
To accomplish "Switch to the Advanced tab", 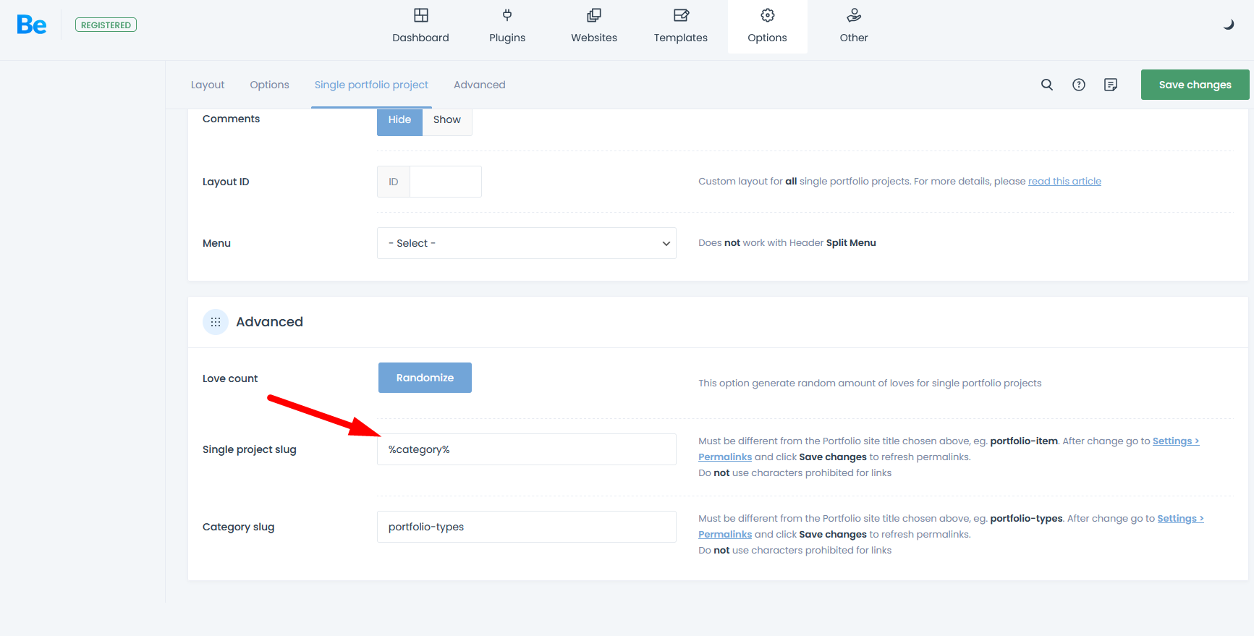I will (479, 85).
